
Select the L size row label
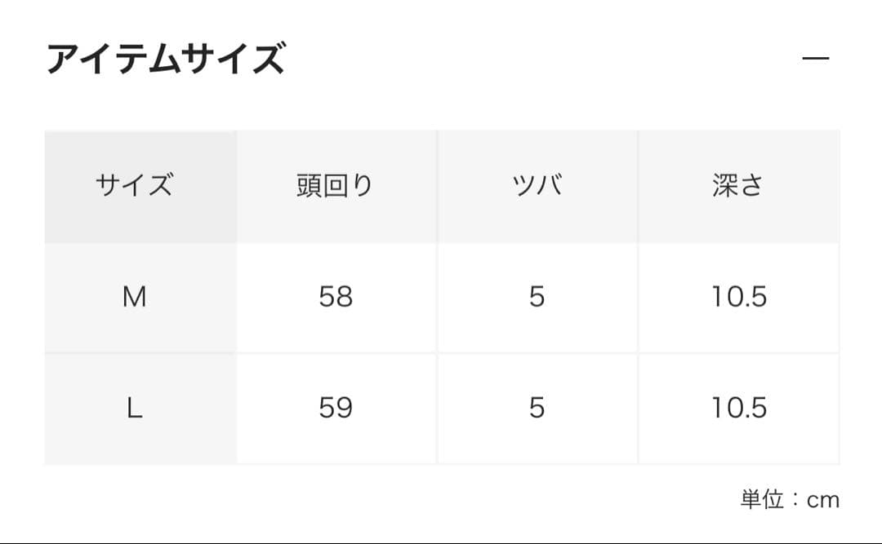pyautogui.click(x=134, y=408)
